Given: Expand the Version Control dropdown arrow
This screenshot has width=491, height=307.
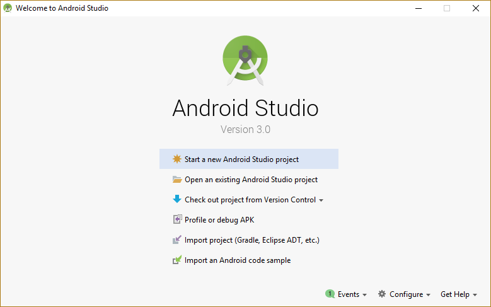Looking at the screenshot, I should (321, 200).
